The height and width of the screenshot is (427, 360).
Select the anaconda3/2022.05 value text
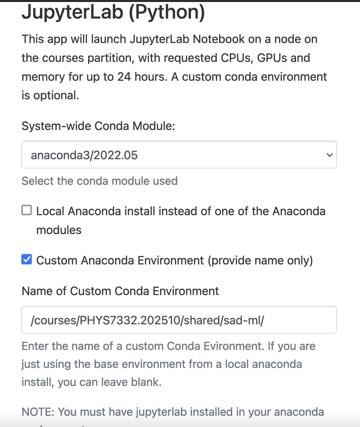coord(84,155)
